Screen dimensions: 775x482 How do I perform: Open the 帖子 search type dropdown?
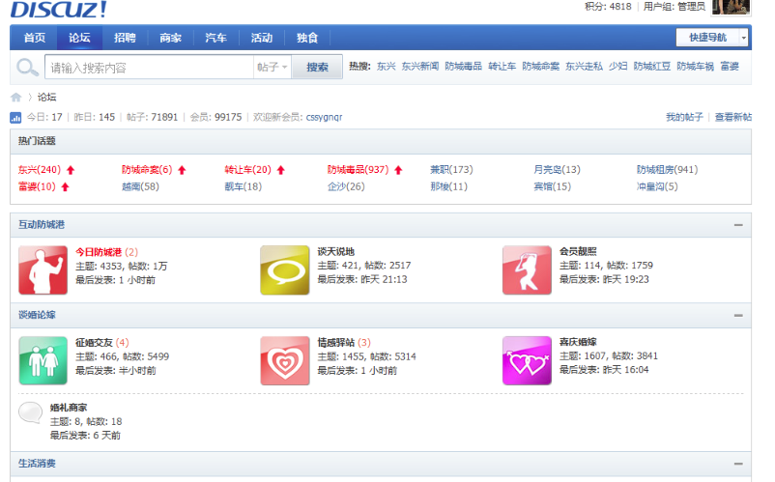click(x=273, y=67)
